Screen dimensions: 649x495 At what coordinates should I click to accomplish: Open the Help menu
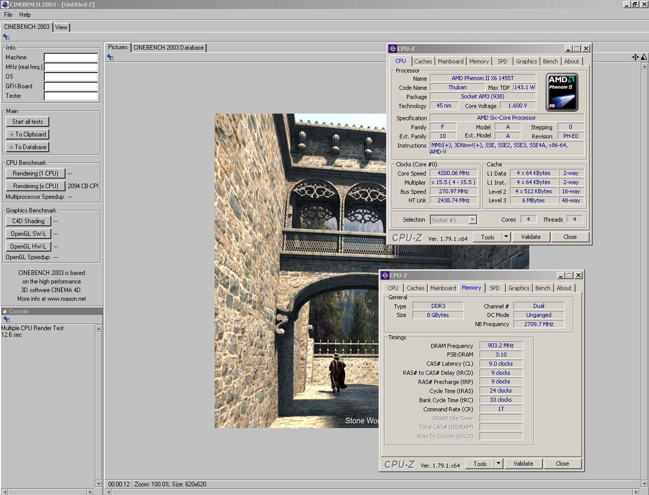(25, 15)
